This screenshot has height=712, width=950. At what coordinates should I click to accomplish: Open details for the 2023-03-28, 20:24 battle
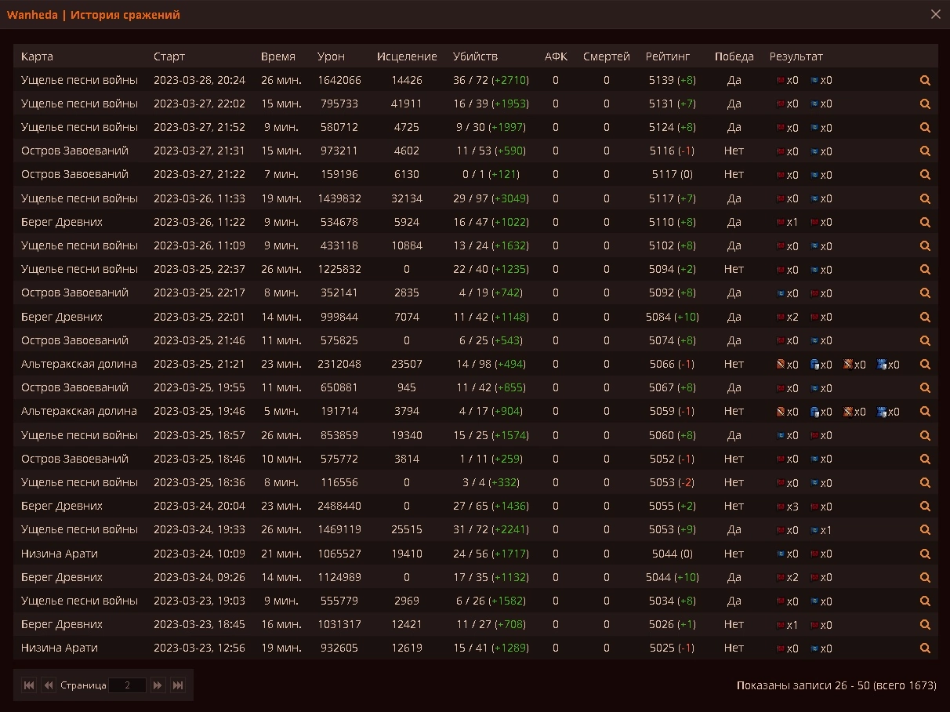[925, 80]
